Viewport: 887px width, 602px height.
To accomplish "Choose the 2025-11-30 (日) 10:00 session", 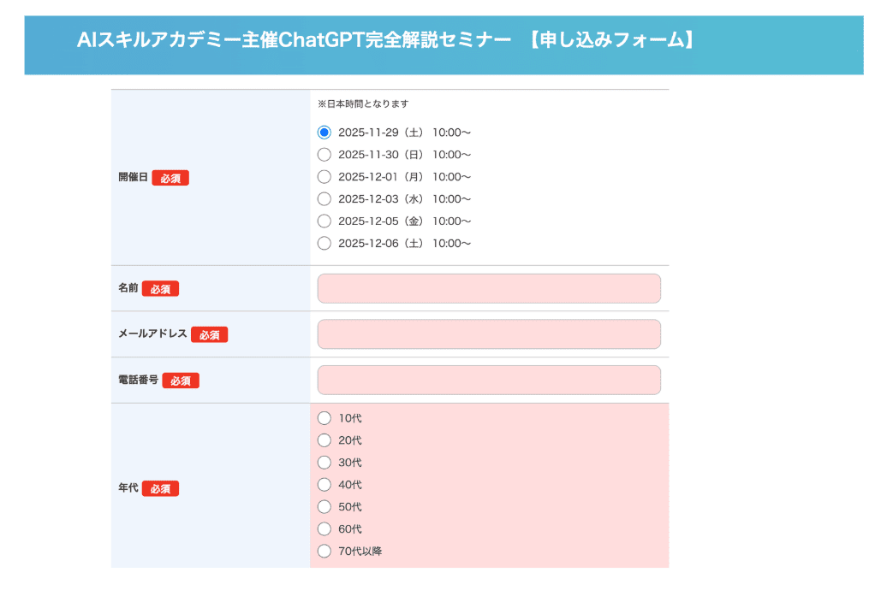I will [x=324, y=155].
